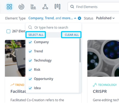Uncheck the Risk element type

pos(30,70)
